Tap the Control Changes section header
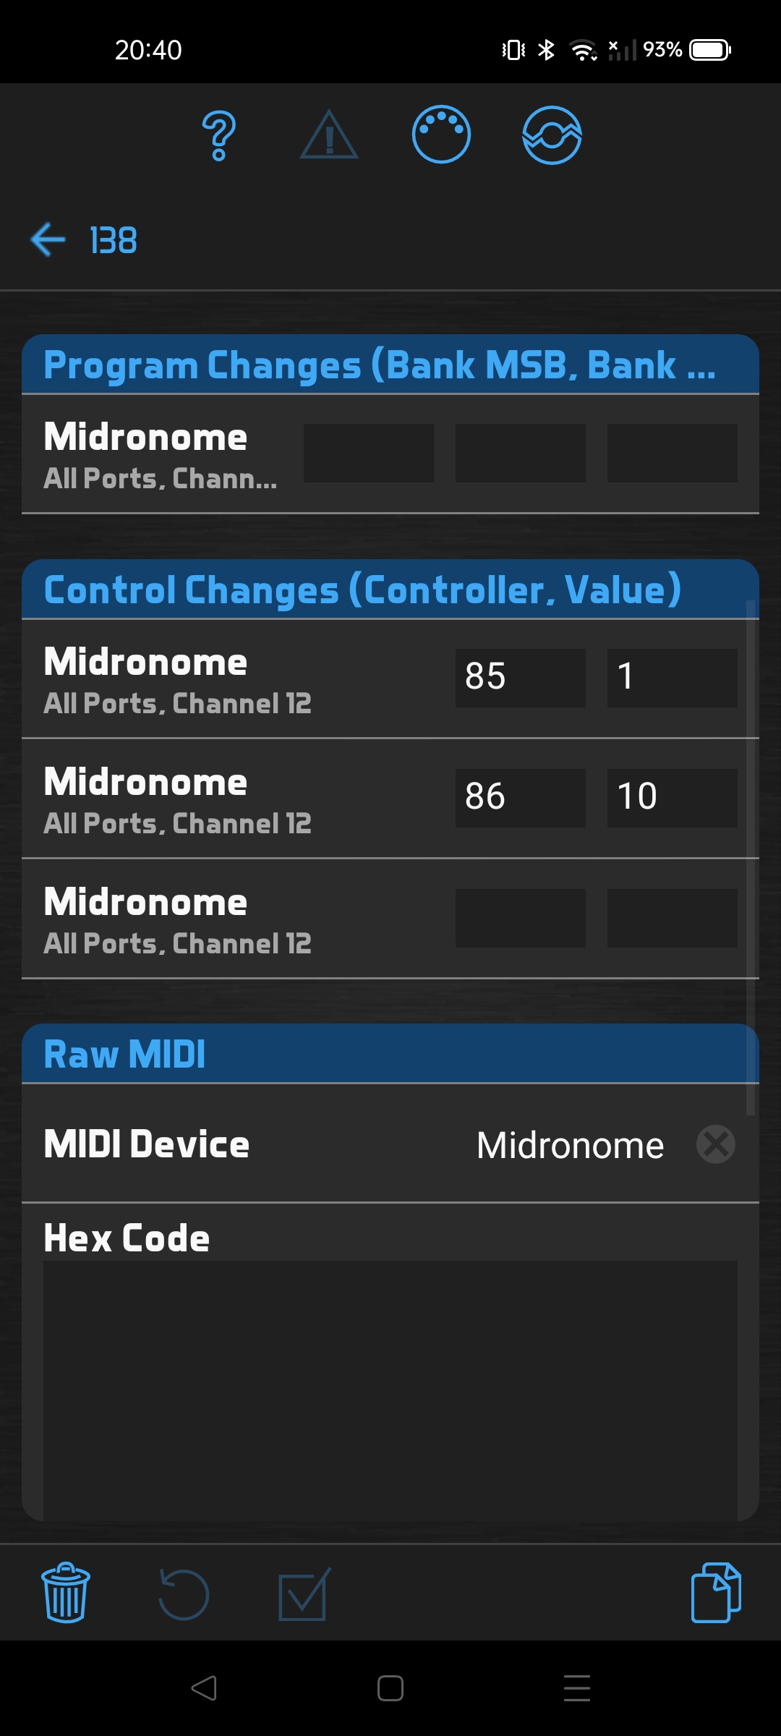 point(362,590)
